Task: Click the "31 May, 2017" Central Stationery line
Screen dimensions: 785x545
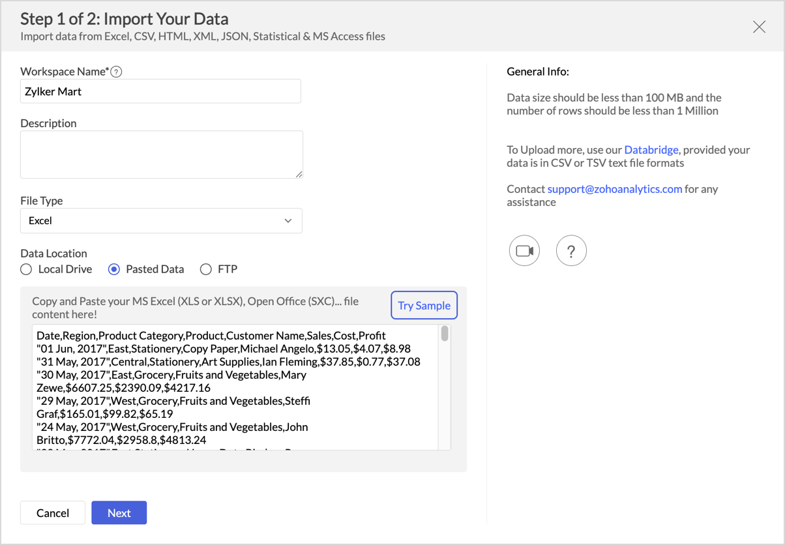Action: (228, 362)
